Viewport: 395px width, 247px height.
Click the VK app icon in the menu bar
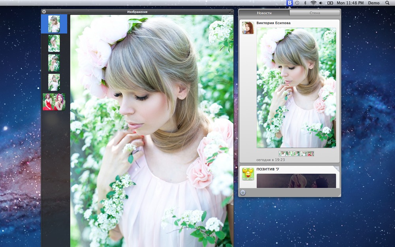[290, 3]
